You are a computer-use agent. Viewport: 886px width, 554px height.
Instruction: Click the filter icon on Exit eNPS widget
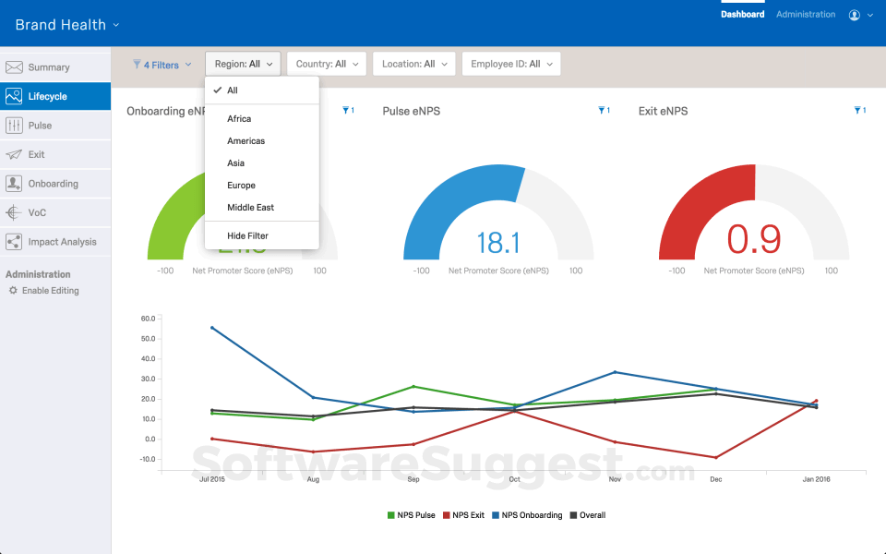tap(858, 111)
